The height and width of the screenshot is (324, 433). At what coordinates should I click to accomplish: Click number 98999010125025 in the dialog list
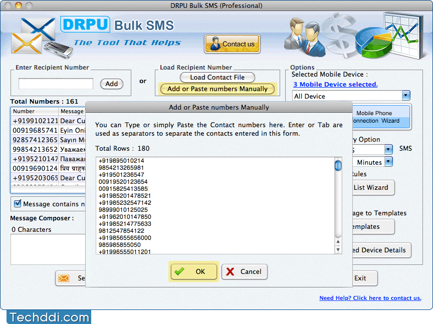point(123,210)
